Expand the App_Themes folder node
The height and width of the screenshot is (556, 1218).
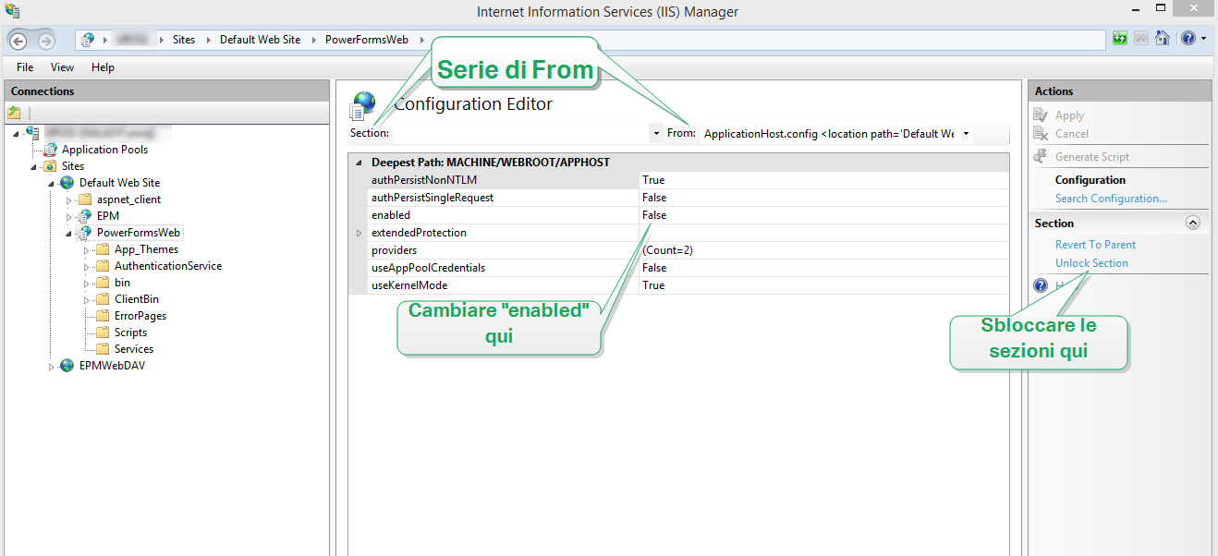(87, 249)
